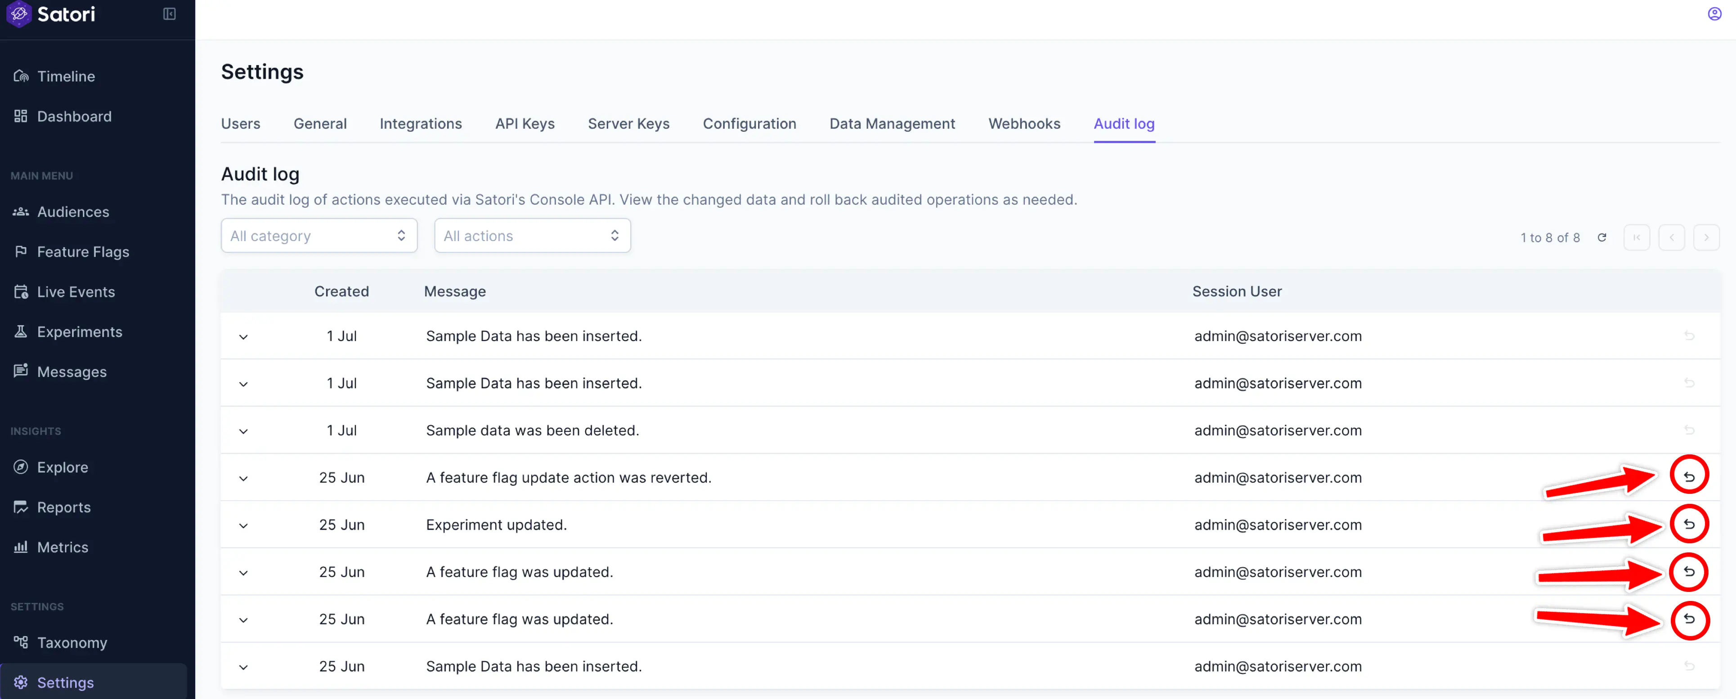Expand the first 1 Jul Sample Data inserted row
This screenshot has width=1736, height=699.
(x=243, y=336)
